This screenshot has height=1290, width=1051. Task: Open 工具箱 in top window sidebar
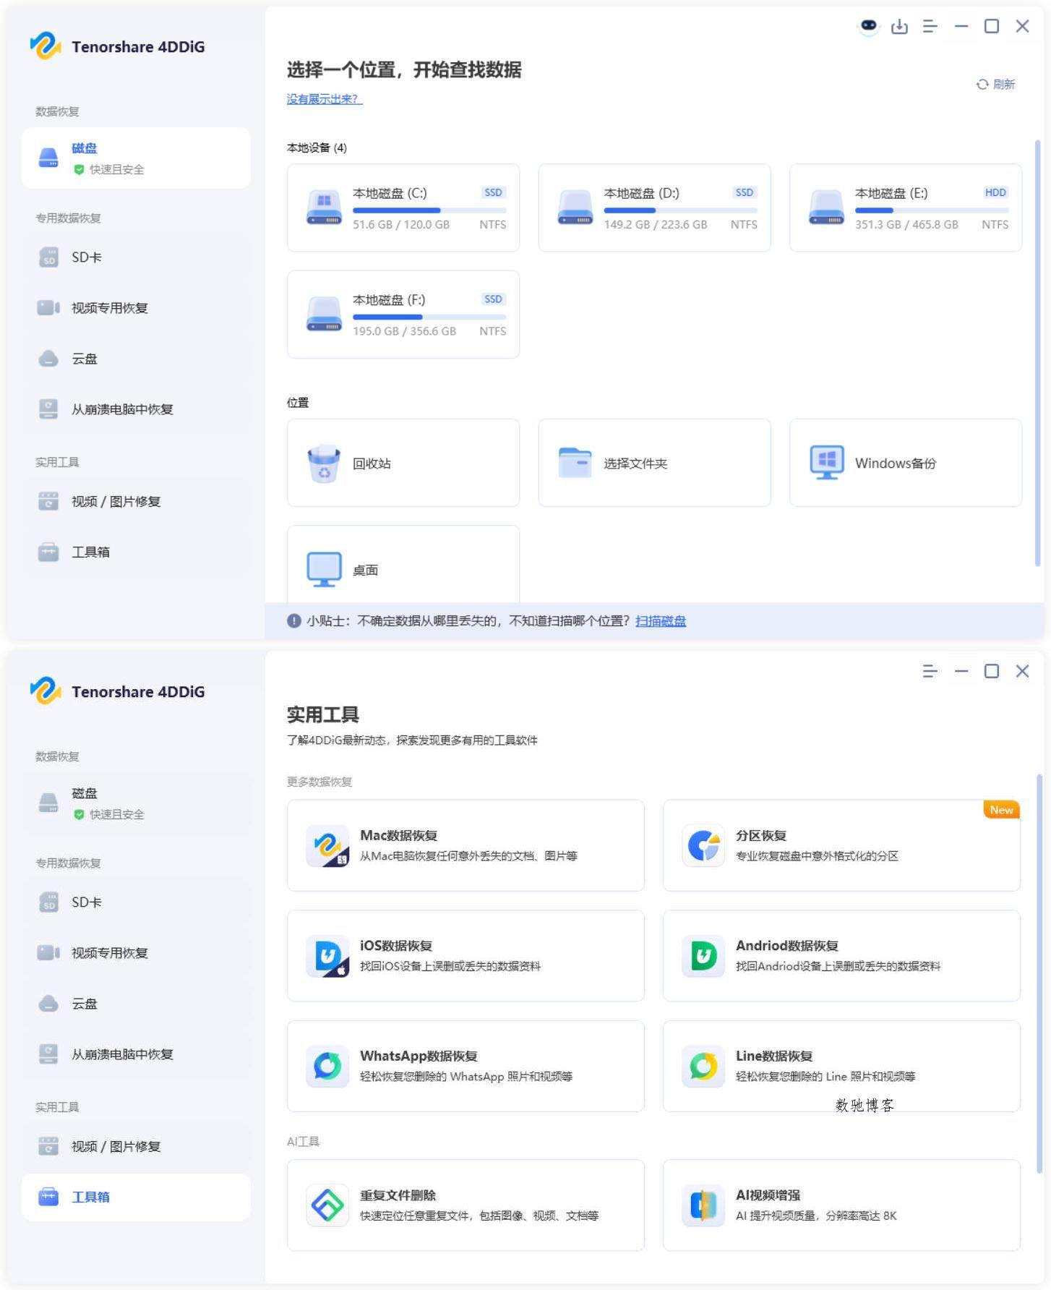(x=136, y=552)
